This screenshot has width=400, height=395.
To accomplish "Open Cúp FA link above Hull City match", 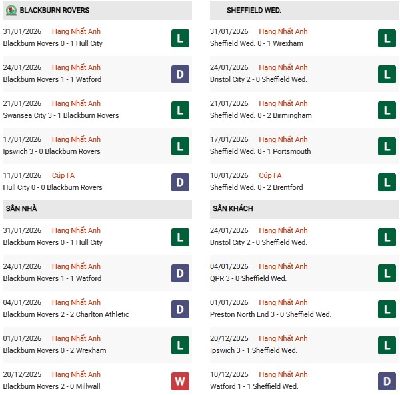I will (63, 175).
